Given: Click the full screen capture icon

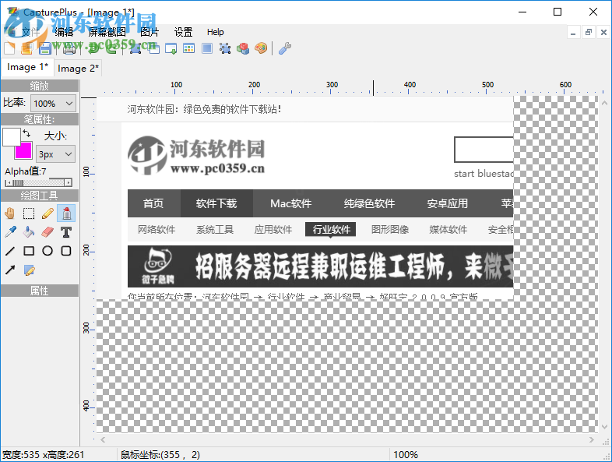Looking at the screenshot, I should 207,48.
